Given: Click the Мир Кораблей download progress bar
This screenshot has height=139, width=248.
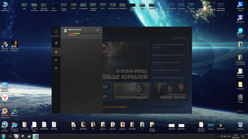Looking at the screenshot, I should (x=84, y=34).
